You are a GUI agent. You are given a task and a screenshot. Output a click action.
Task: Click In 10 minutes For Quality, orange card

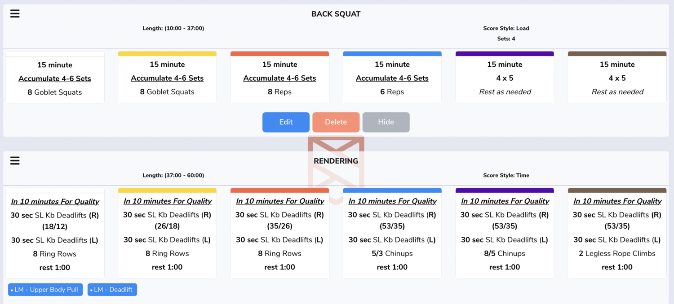(x=279, y=201)
